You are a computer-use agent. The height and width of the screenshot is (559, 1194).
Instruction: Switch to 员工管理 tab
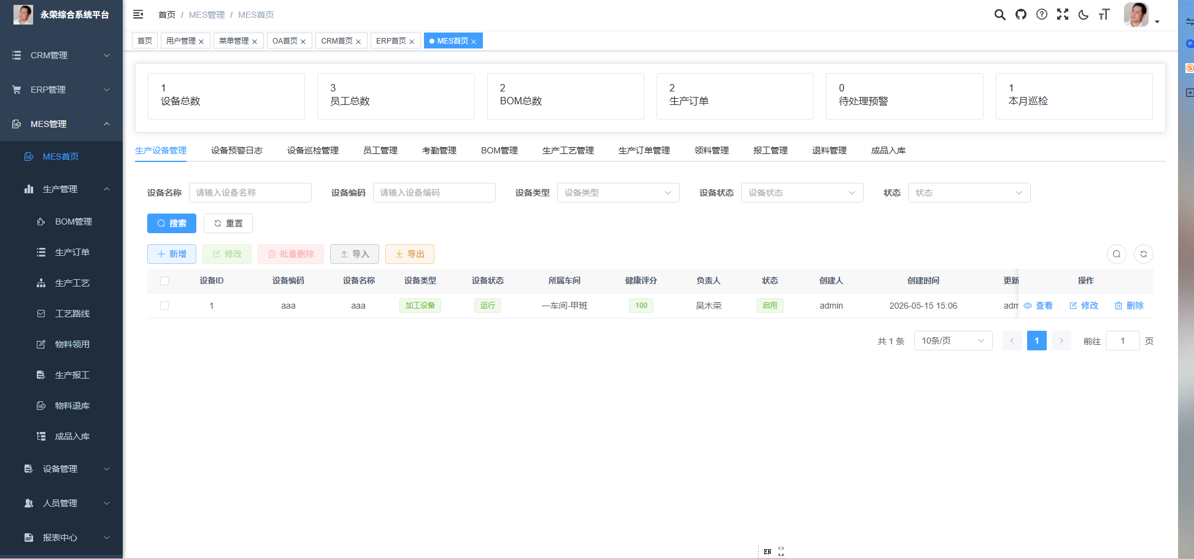(380, 150)
